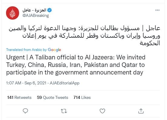Click the Translated from Arabic label

pyautogui.click(x=26, y=50)
